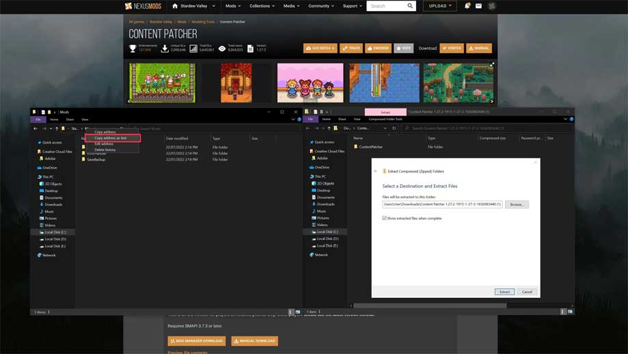Switch Mods window to details view
This screenshot has height=354, width=628.
pyautogui.click(x=291, y=312)
